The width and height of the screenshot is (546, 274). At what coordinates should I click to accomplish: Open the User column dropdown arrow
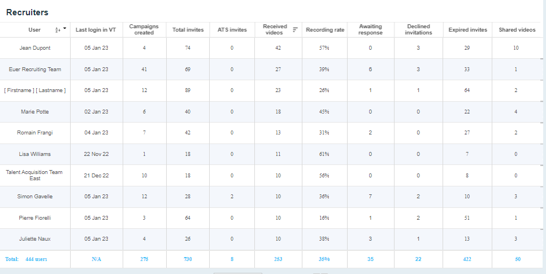(x=64, y=29)
